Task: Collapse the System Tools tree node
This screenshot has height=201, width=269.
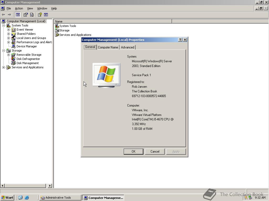Action: point(3,25)
